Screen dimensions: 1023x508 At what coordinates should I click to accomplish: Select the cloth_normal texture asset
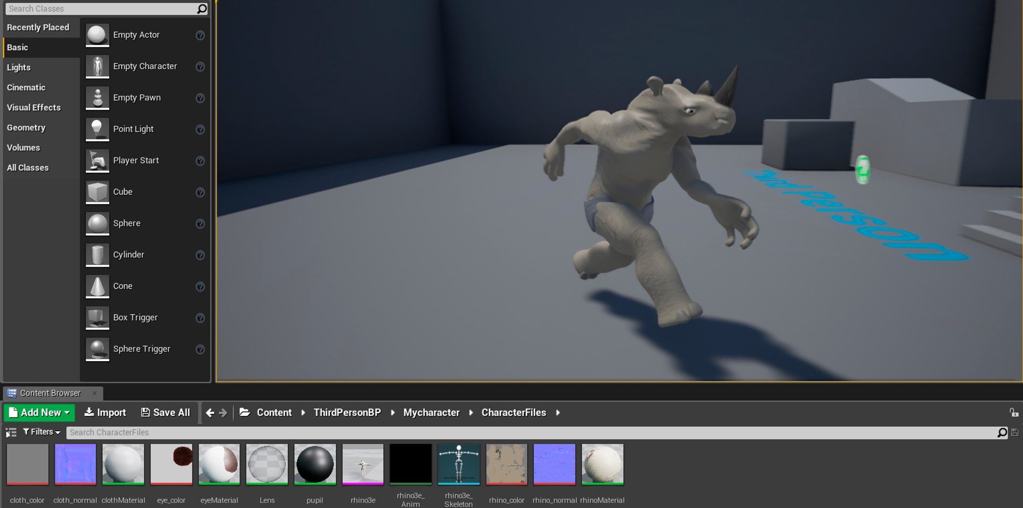click(x=75, y=464)
